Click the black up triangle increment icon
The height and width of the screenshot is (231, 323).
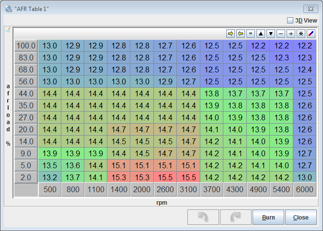click(x=261, y=34)
